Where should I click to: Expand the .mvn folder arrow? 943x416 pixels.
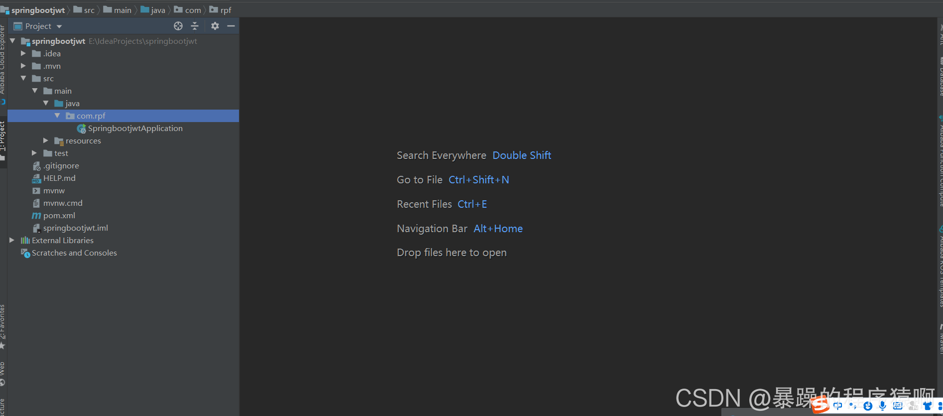pyautogui.click(x=23, y=66)
